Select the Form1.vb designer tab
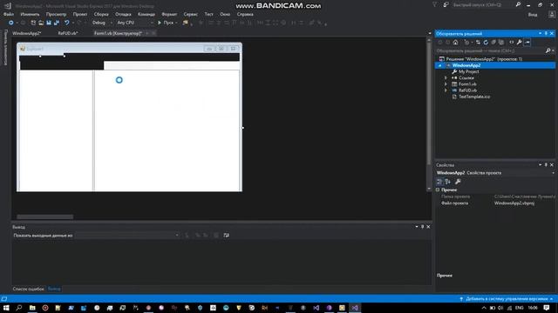Viewport: 558px width, 313px height. click(x=119, y=33)
